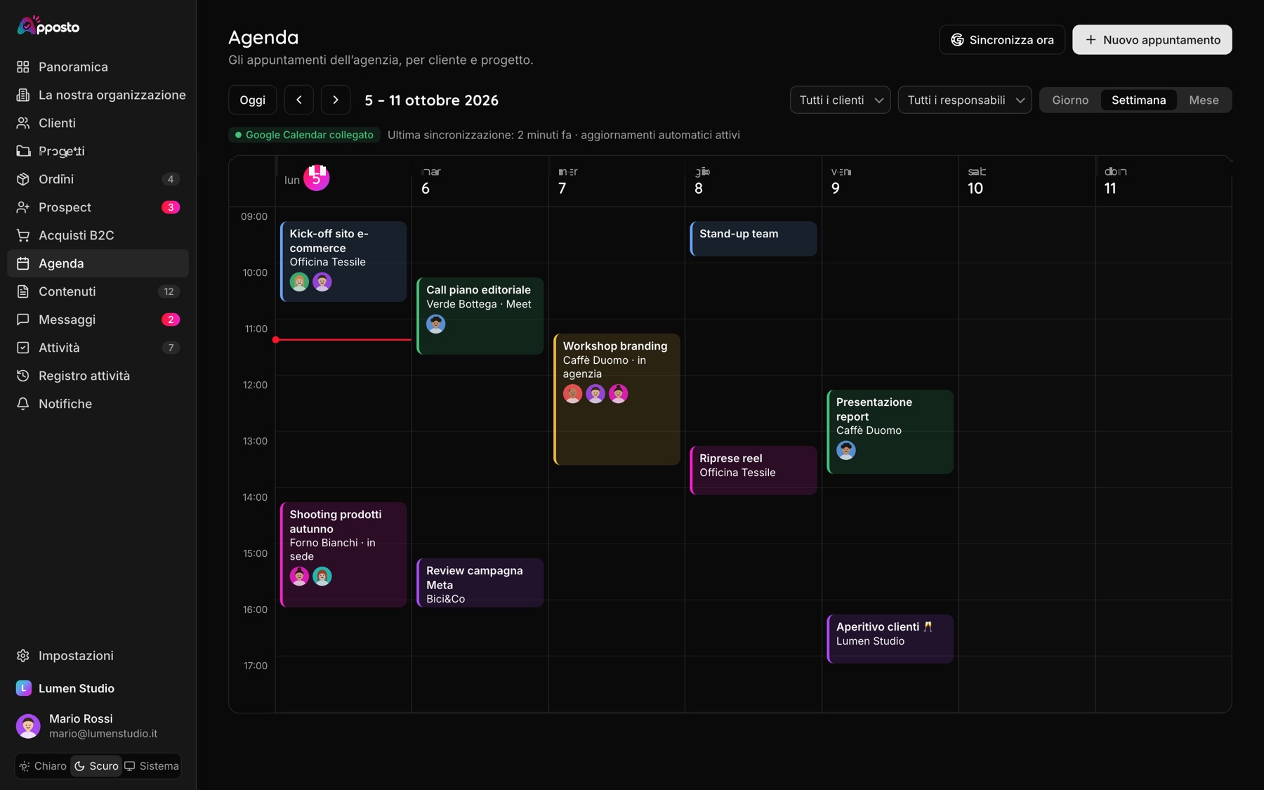Click the La nostra organizzazione building icon

(23, 95)
